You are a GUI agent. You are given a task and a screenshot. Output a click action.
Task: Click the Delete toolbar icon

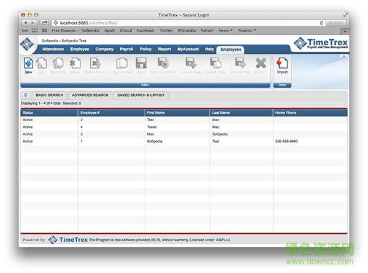(x=75, y=63)
